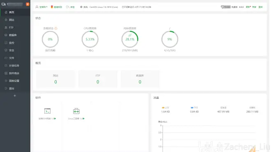Image resolution: width=271 pixels, height=152 pixels.
Task: Click the 6.9.9 version number
Action: click(241, 7)
